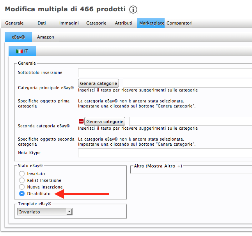Viewport: 252px width, 236px height.
Task: Open the Generale tab
Action: click(x=14, y=23)
